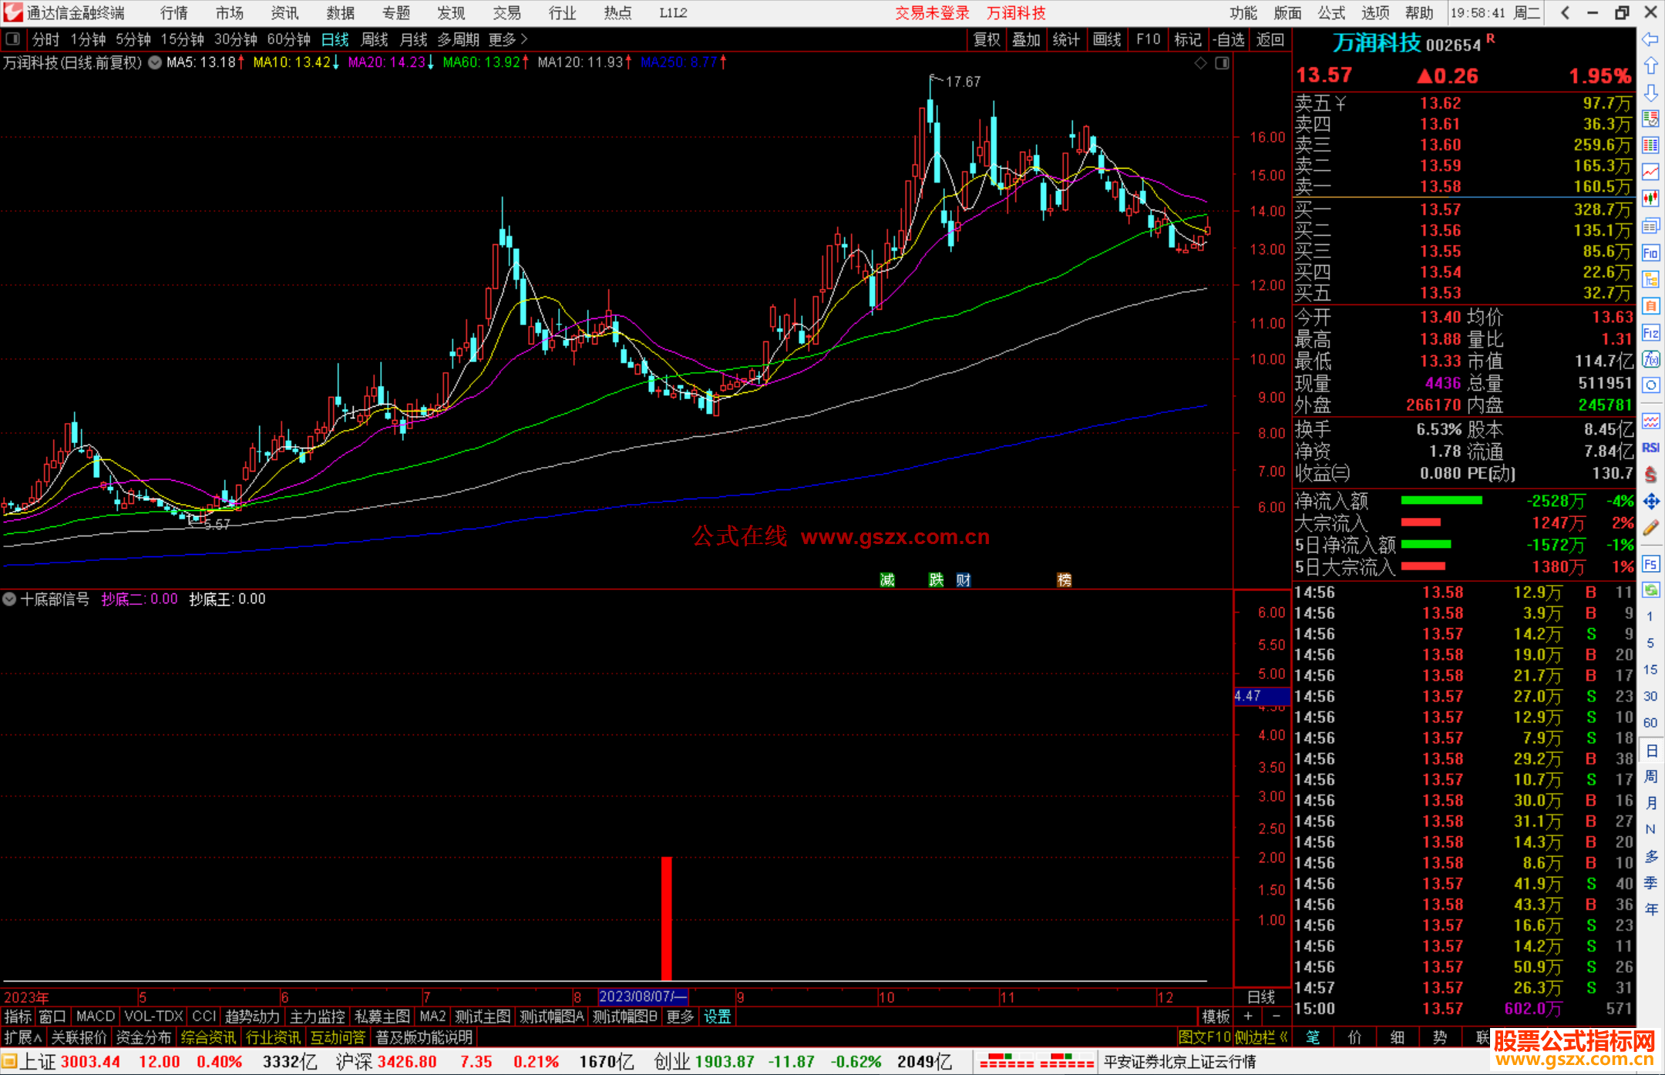Toggle the panel layout icon left of 分时
Image resolution: width=1665 pixels, height=1075 pixels.
(13, 39)
